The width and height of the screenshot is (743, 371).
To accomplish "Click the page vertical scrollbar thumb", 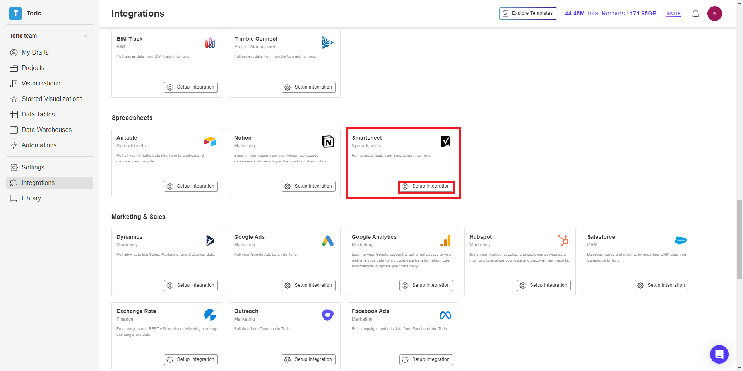I will [740, 239].
